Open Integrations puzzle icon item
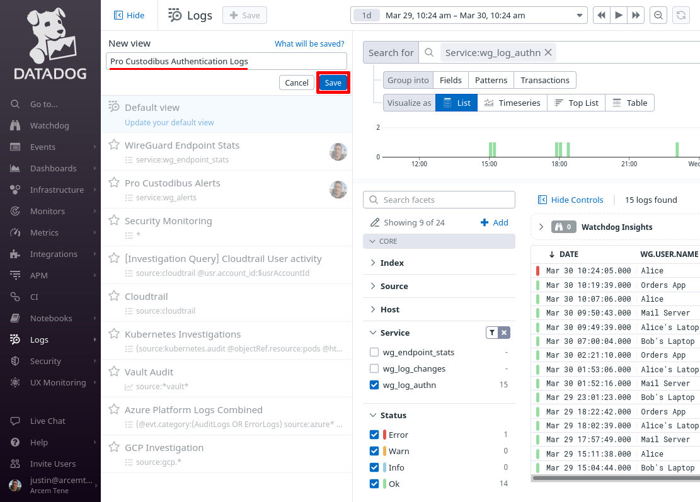Screen dimensions: 700x502 click(x=54, y=254)
